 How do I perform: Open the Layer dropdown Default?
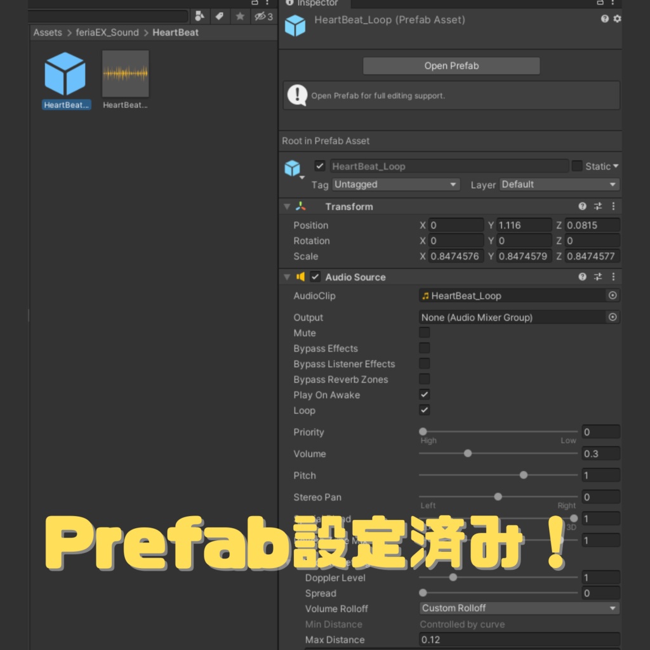(x=560, y=185)
